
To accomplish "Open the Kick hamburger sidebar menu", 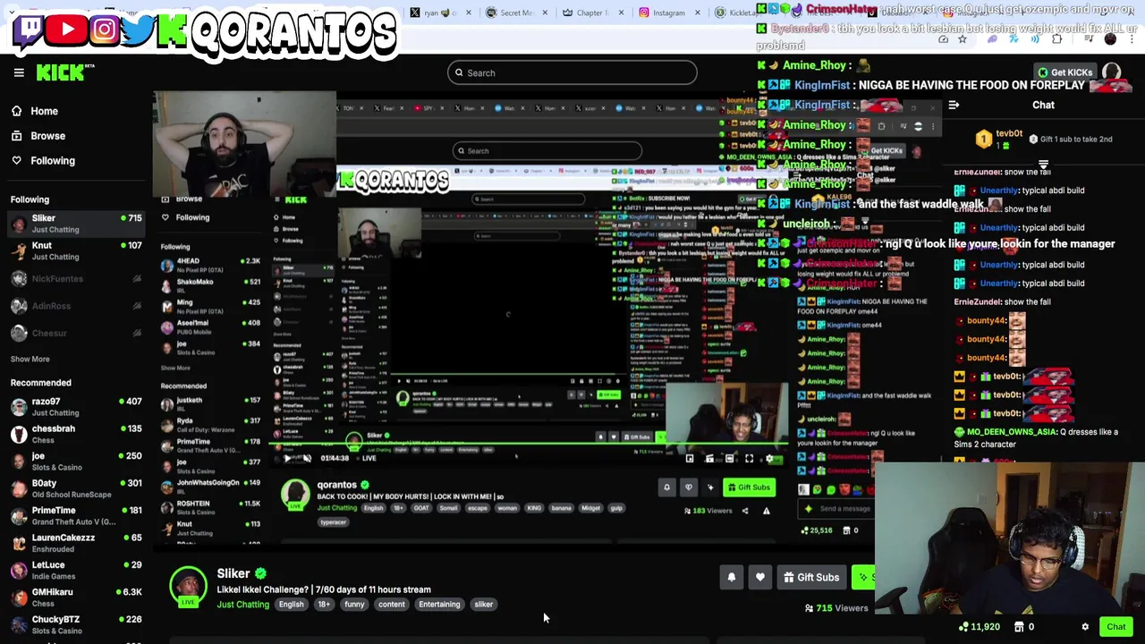I will (19, 72).
